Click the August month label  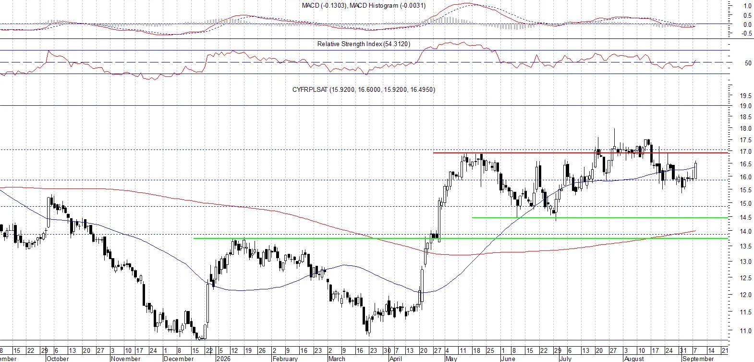(634, 359)
